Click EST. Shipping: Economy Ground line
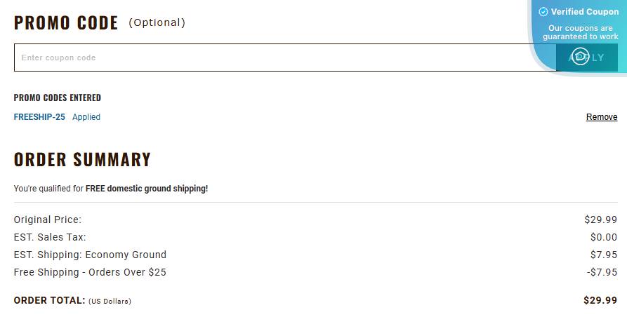This screenshot has width=627, height=317. point(90,255)
